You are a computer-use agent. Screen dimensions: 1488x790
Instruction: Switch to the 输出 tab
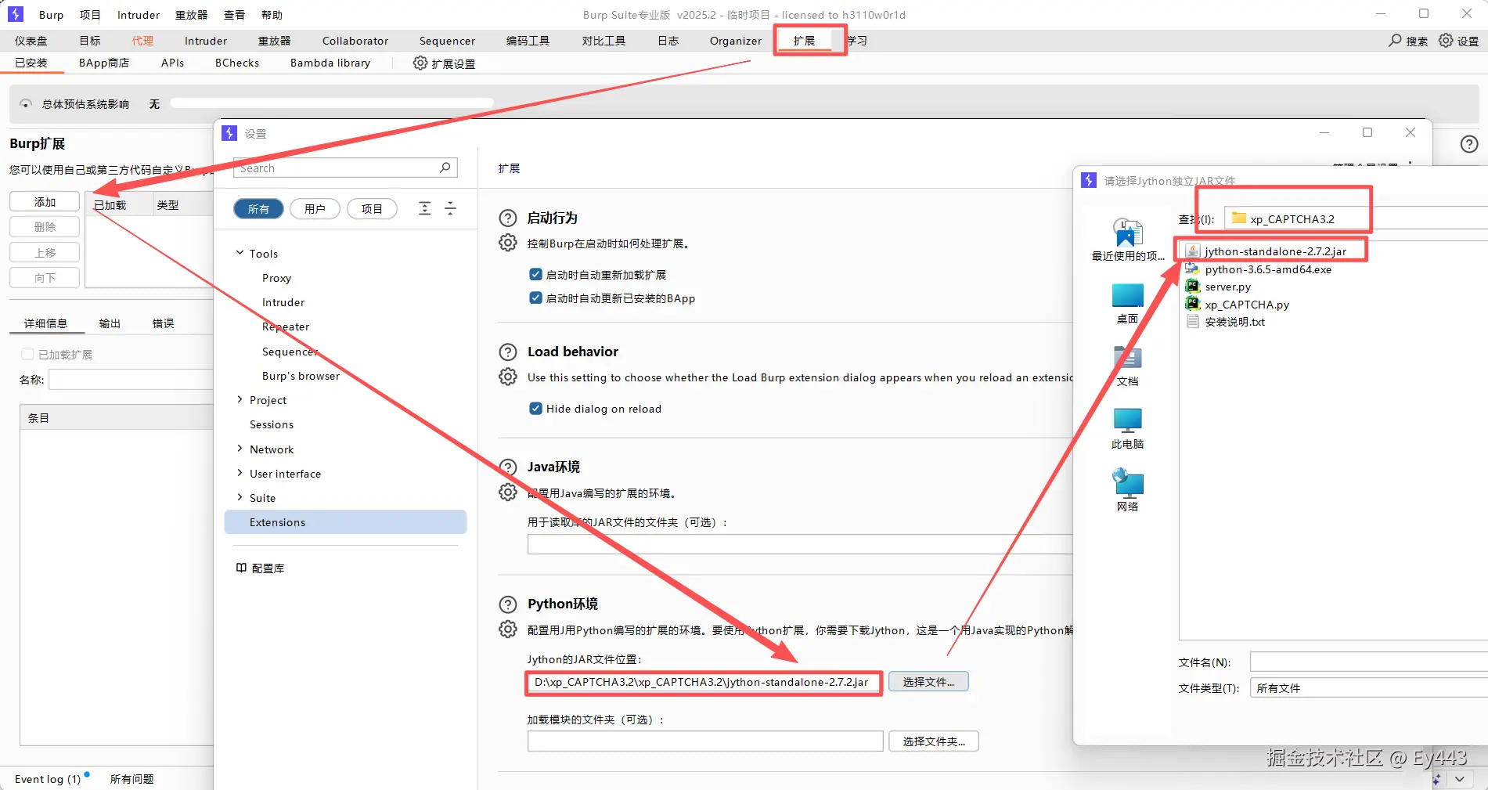tap(110, 323)
